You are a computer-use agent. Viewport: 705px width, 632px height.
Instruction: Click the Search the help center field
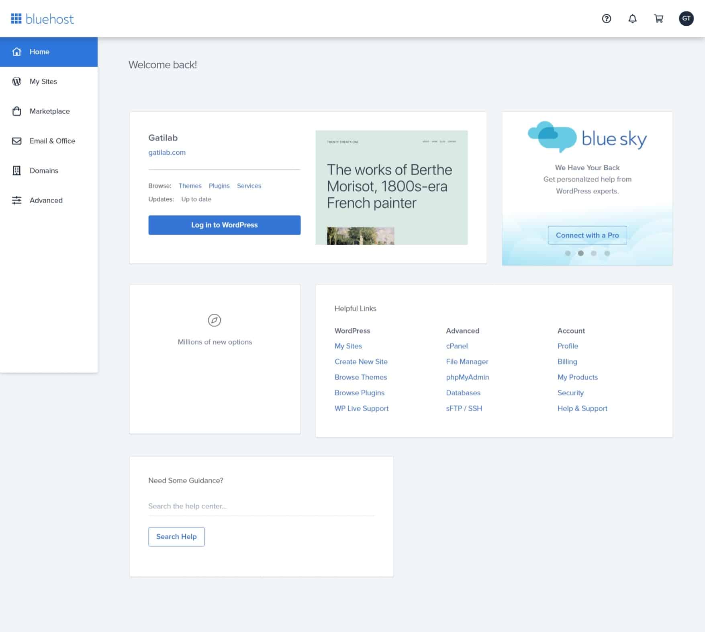pyautogui.click(x=261, y=506)
